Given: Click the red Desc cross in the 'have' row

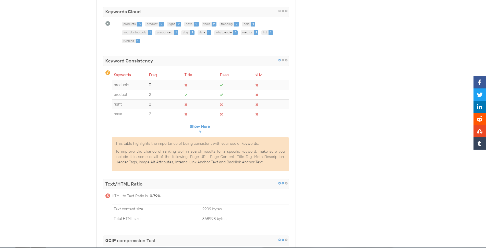Looking at the screenshot, I should pyautogui.click(x=221, y=114).
